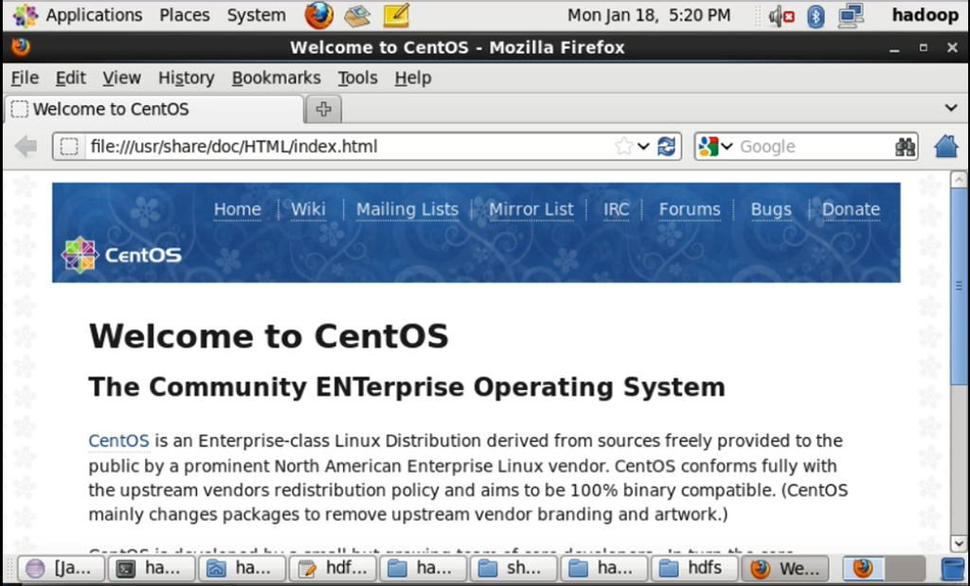Bookmark this page with the star icon

[624, 147]
